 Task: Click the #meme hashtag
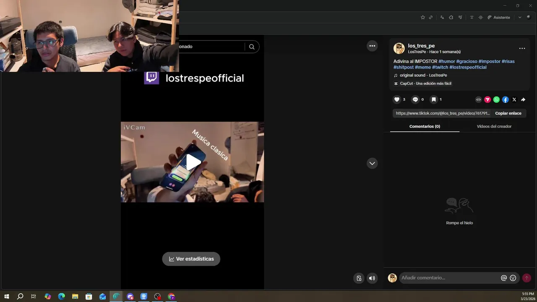coord(423,67)
